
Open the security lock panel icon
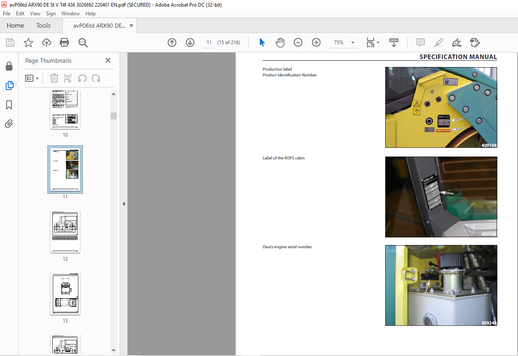9,66
